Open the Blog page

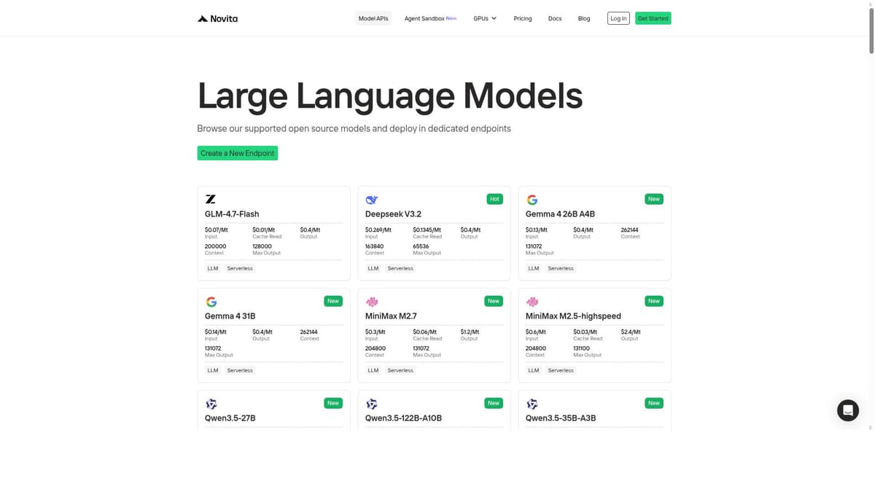(x=583, y=18)
